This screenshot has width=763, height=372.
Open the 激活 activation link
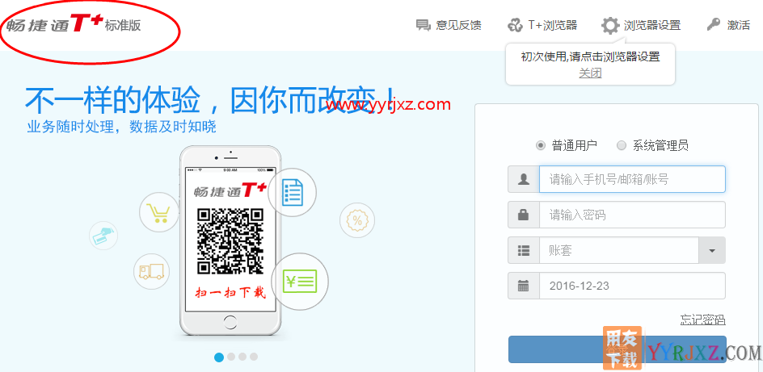(x=739, y=25)
